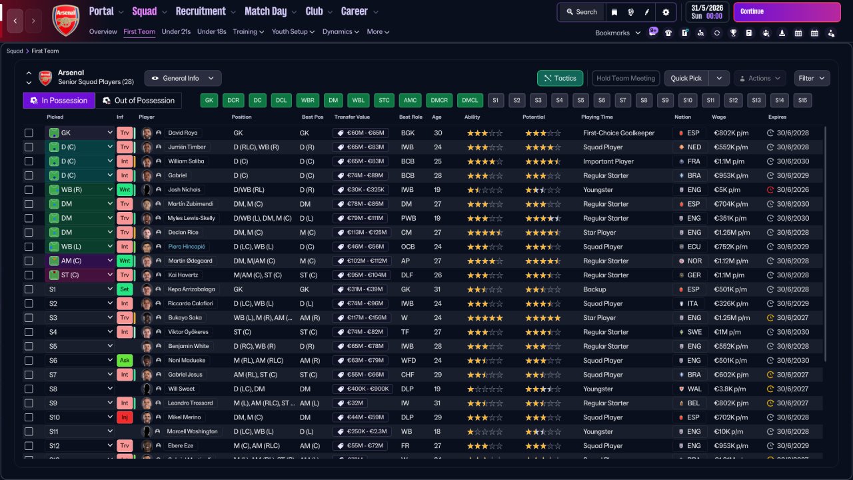Switch to the Under 21s tab
This screenshot has height=480, width=853.
177,31
